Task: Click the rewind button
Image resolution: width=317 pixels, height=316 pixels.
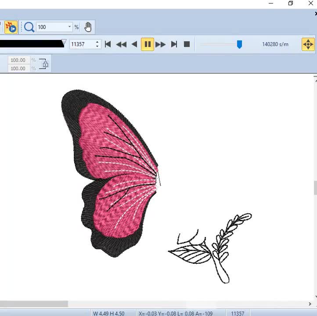Action: (x=121, y=44)
